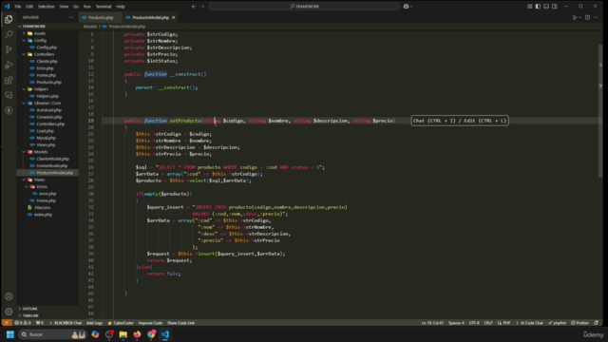
Task: Close the ProductoModel.php tab
Action: 173,17
